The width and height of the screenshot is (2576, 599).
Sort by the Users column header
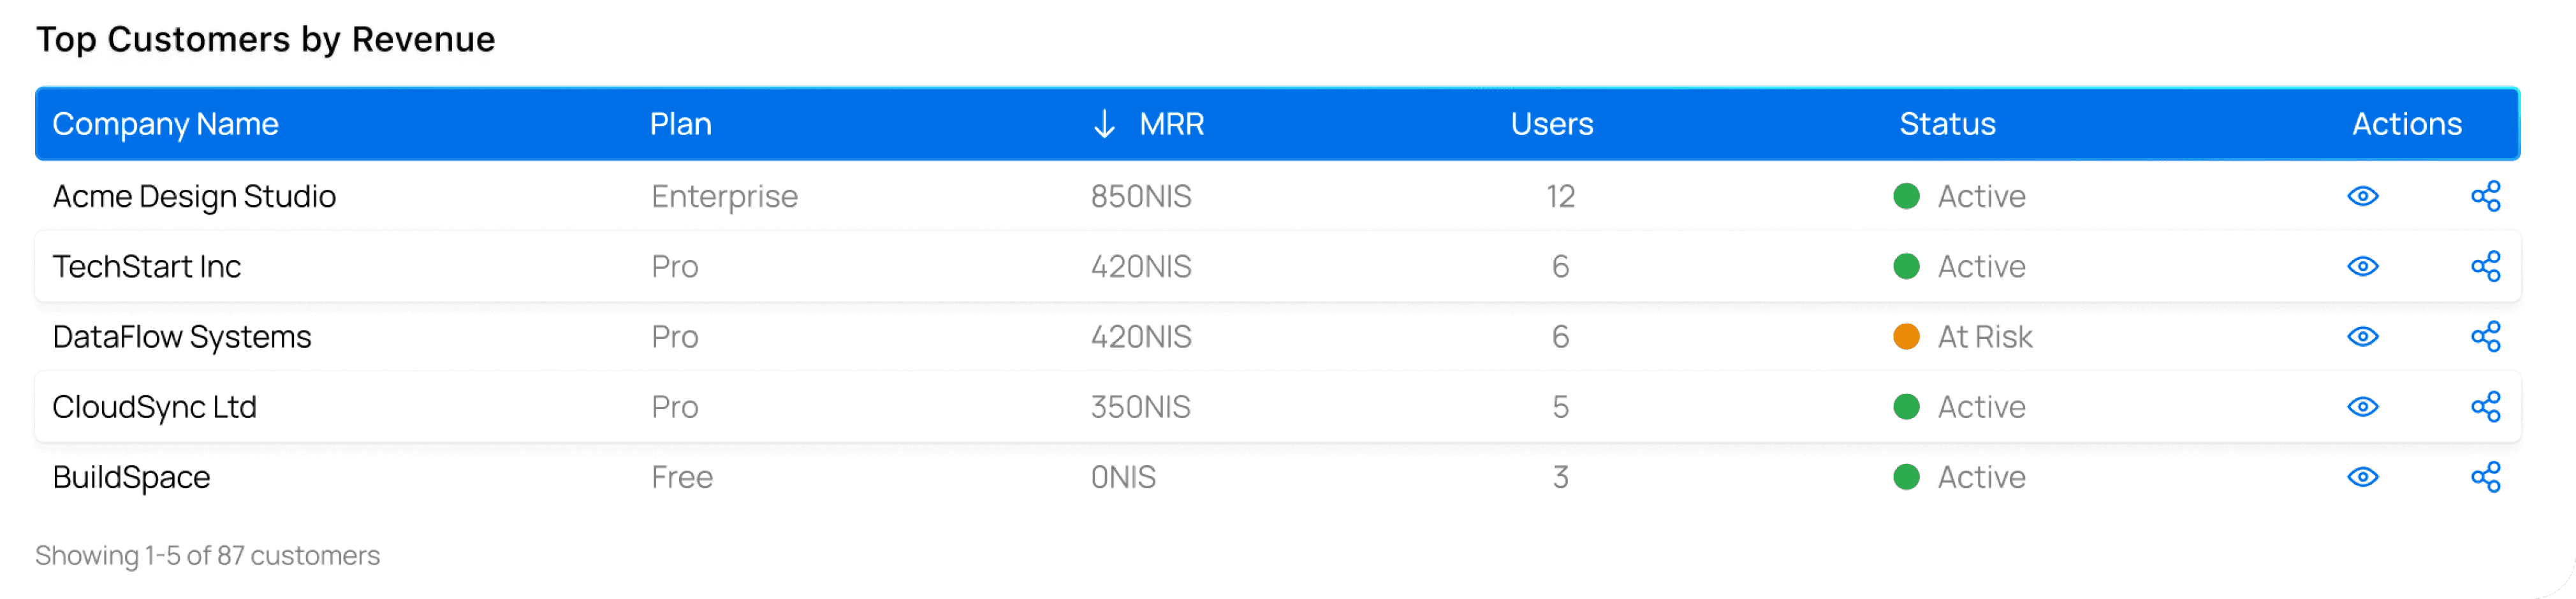(x=1551, y=124)
